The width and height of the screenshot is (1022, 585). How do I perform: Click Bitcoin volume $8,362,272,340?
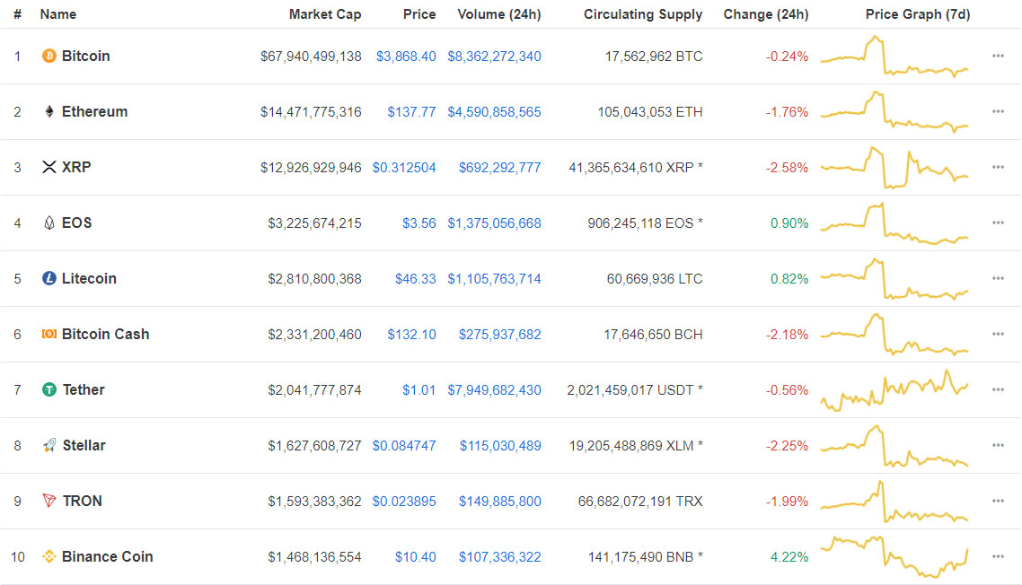tap(494, 57)
